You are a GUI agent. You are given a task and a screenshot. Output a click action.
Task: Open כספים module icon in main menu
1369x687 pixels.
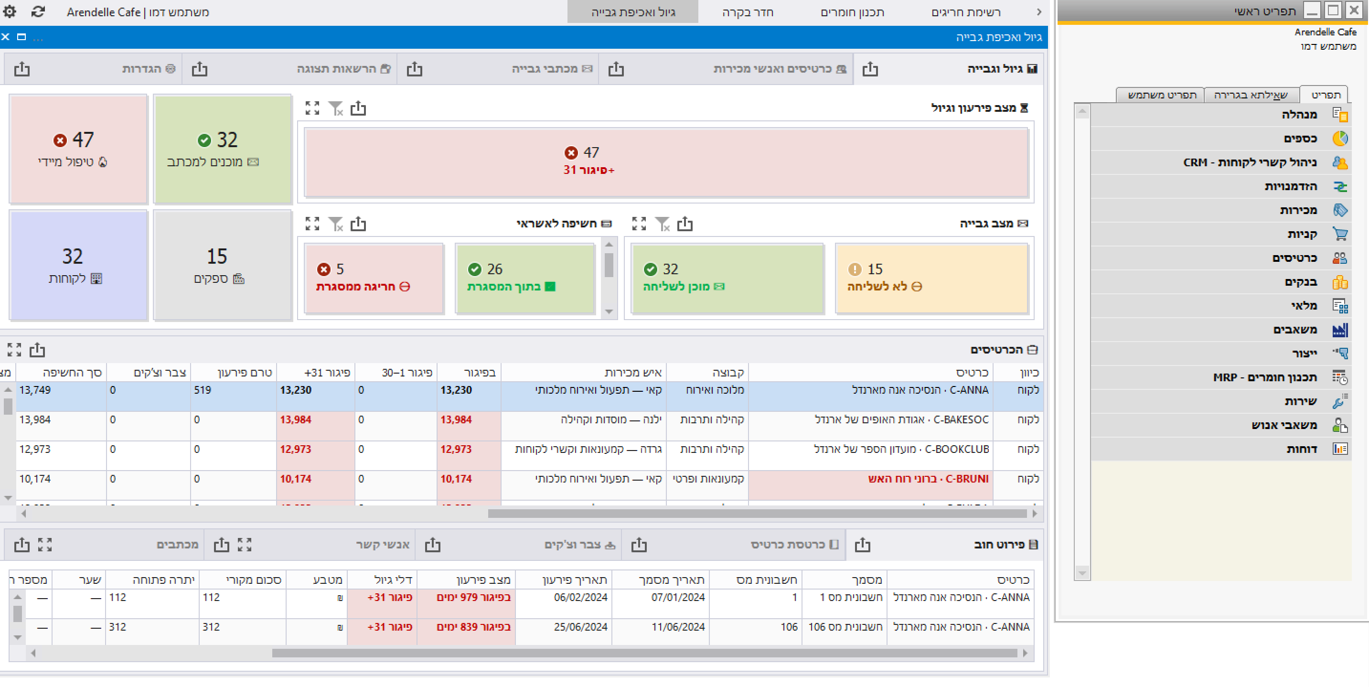click(1340, 138)
